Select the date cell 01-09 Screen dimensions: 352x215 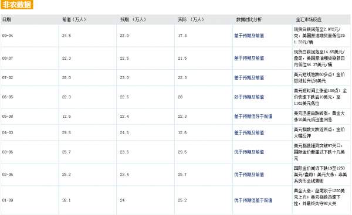[8, 200]
